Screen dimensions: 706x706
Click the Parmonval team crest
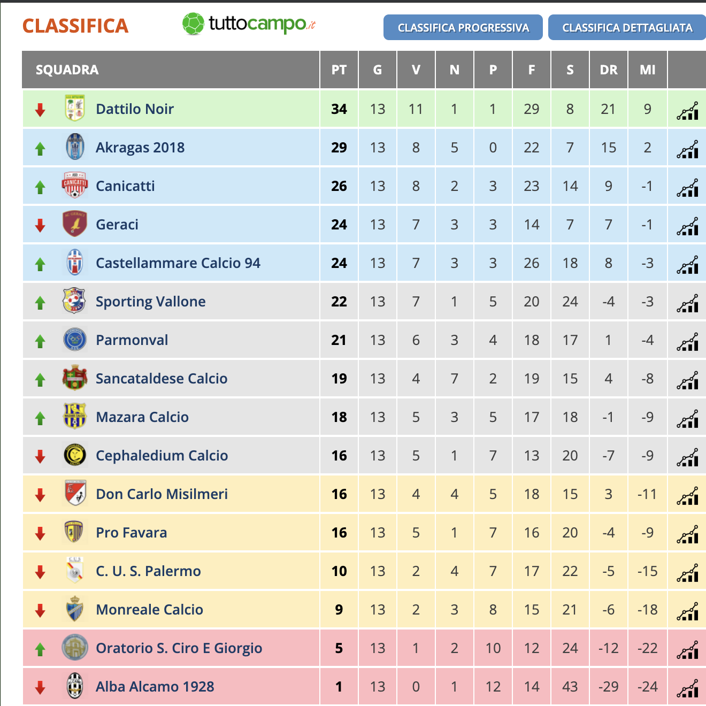(x=75, y=339)
